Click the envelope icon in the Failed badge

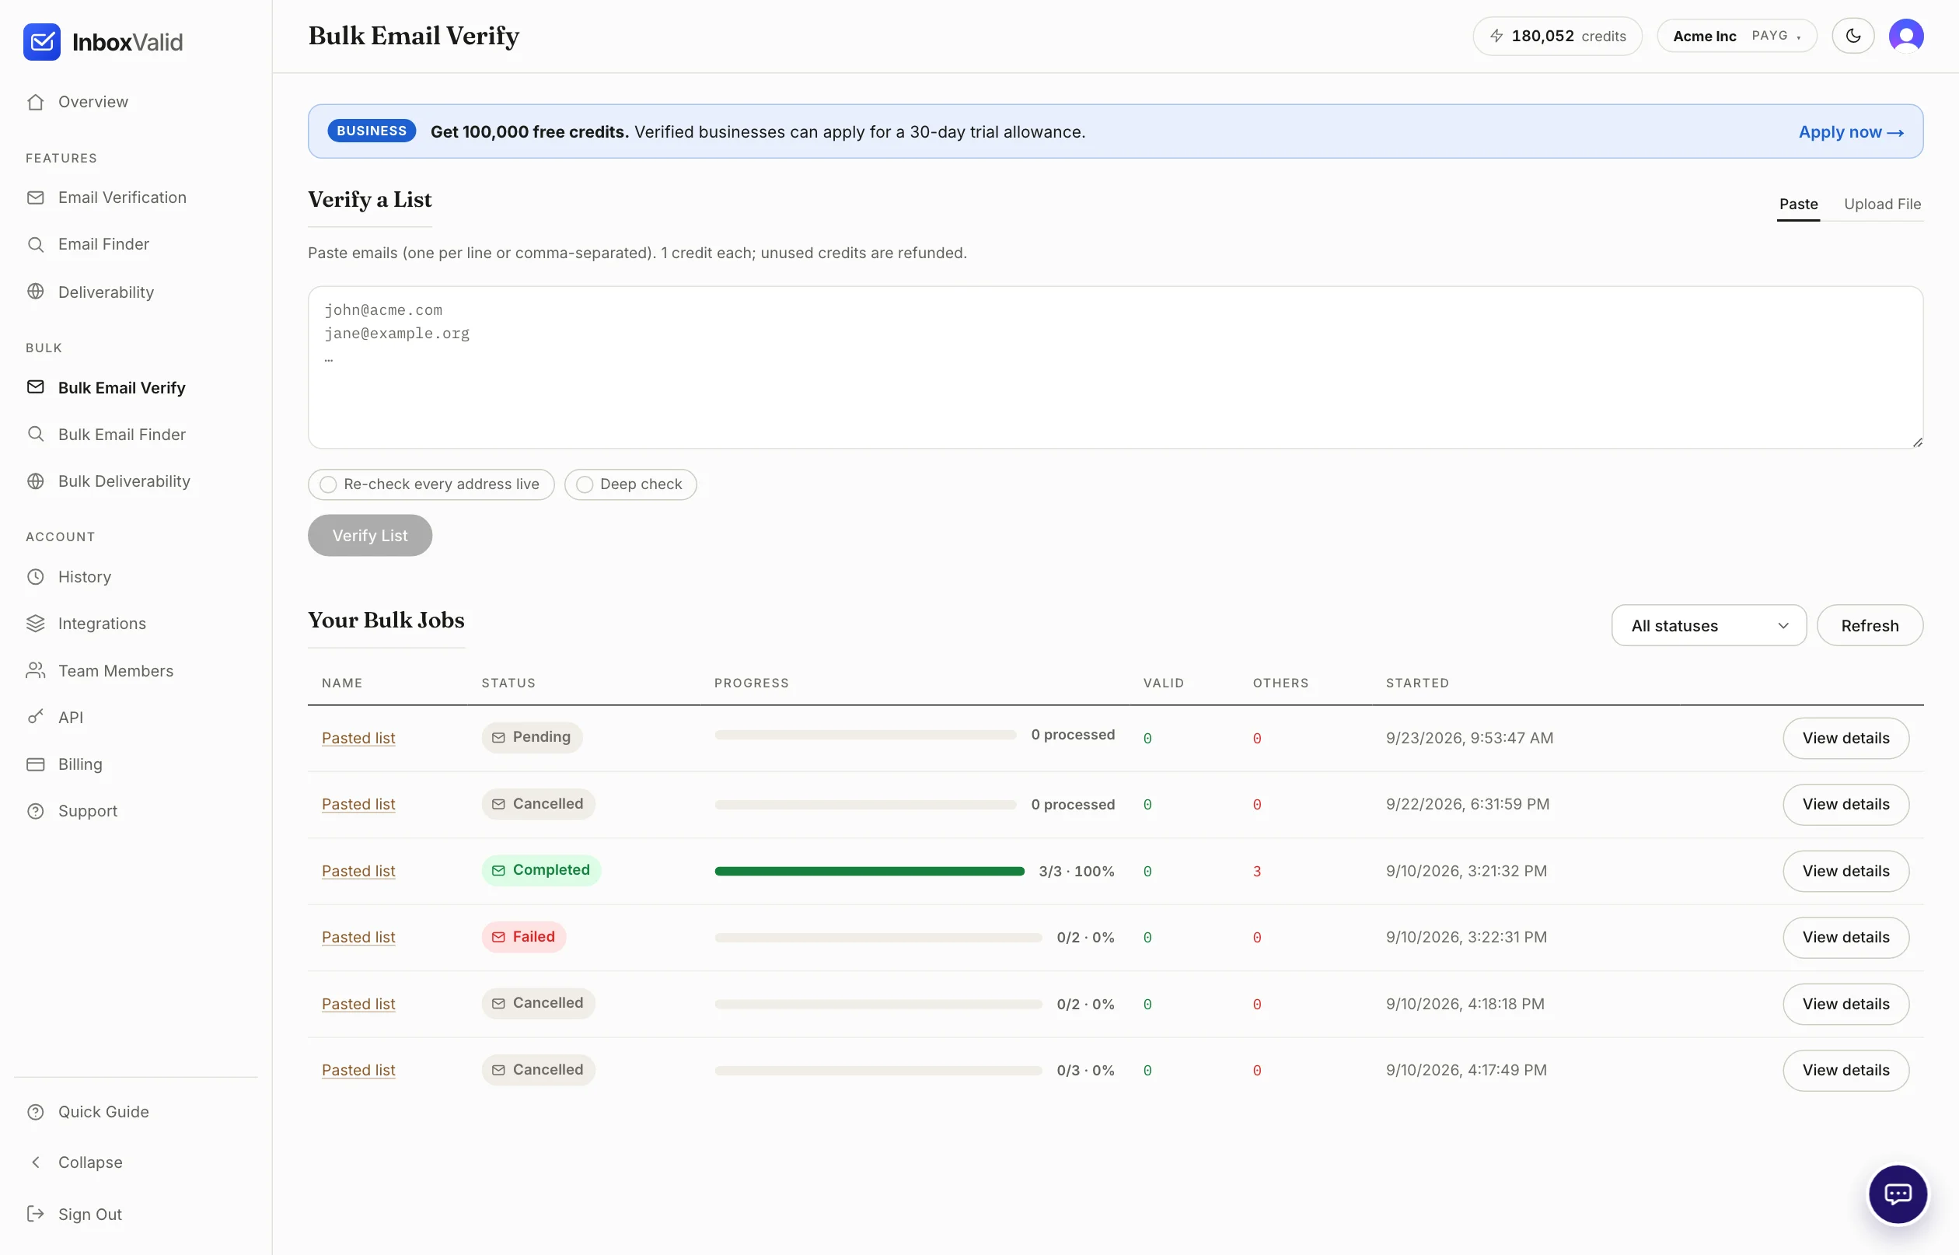coord(498,937)
